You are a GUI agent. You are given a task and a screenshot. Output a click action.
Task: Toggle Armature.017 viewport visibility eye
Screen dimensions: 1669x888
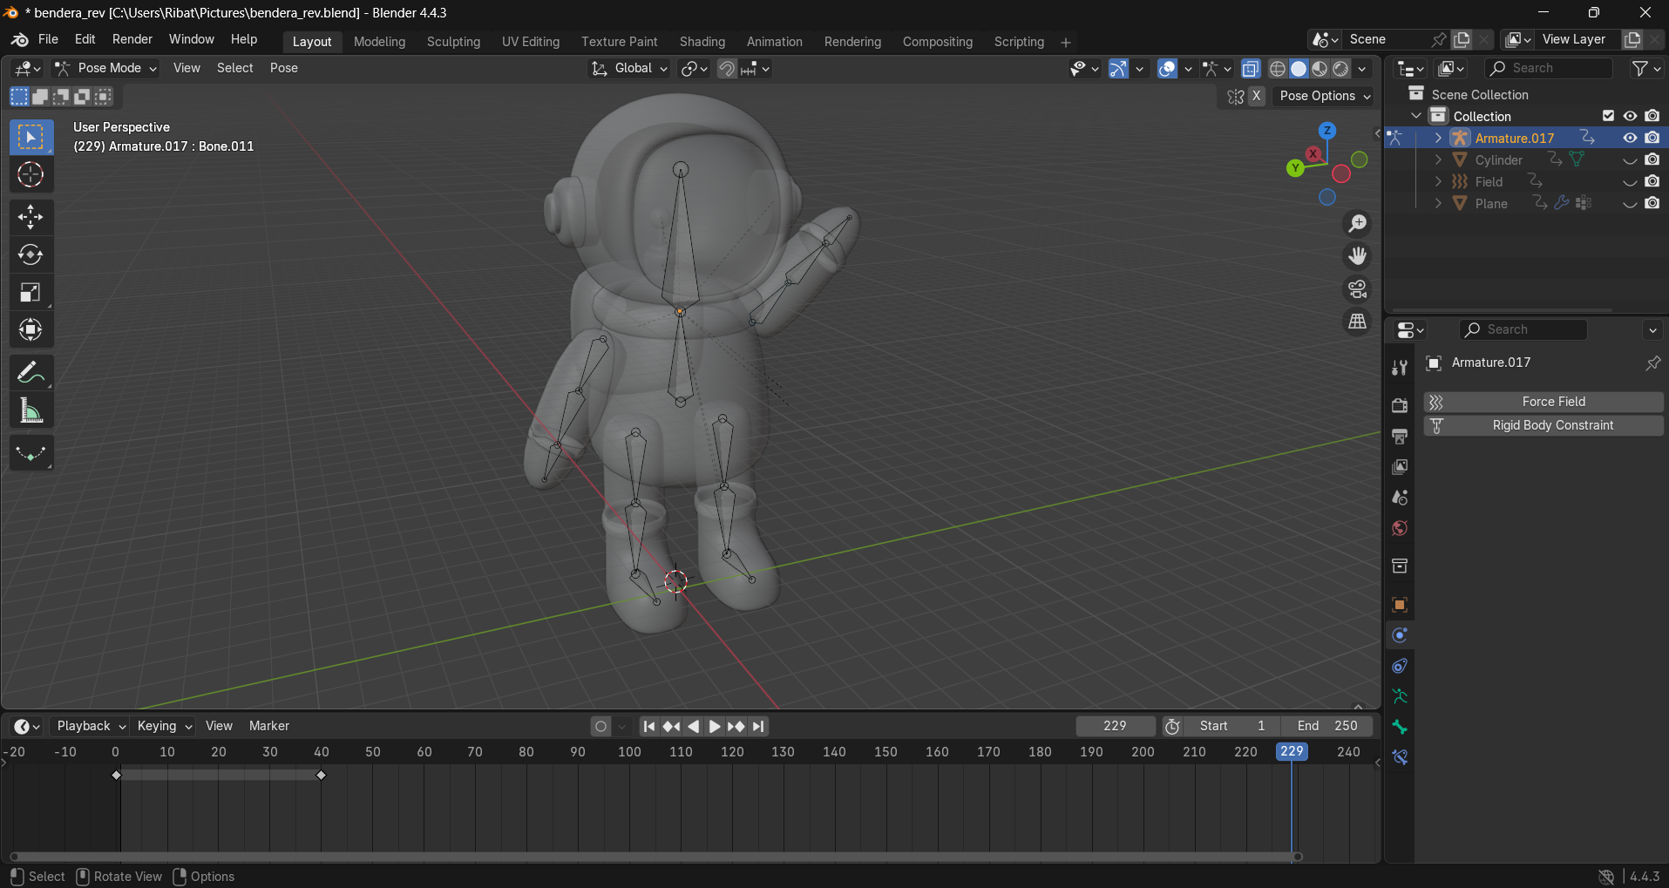pos(1630,138)
